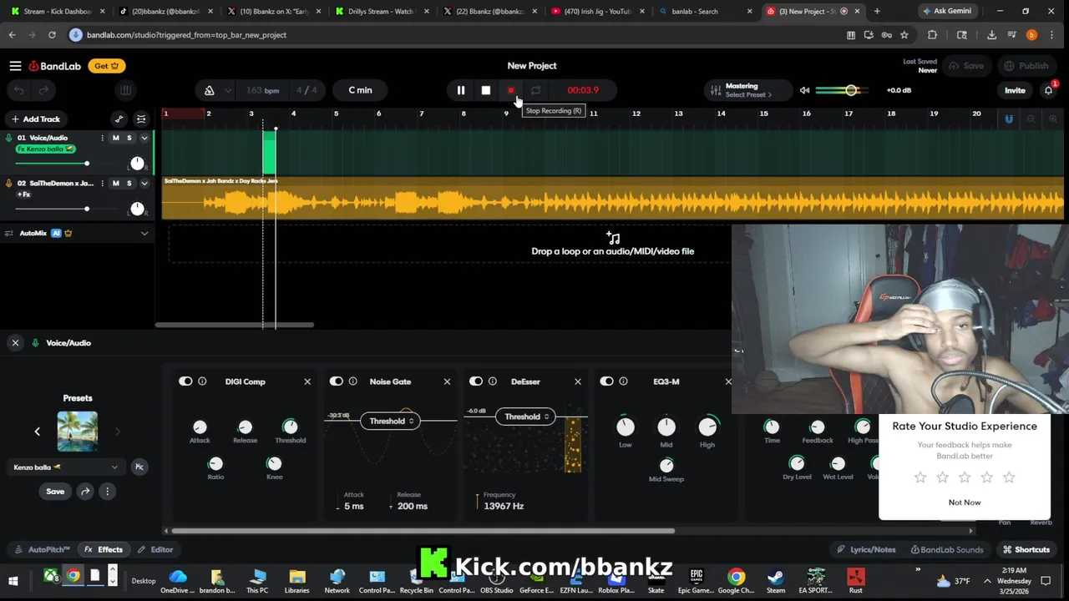
Task: Open the BandLab hamburger menu
Action: (x=15, y=66)
